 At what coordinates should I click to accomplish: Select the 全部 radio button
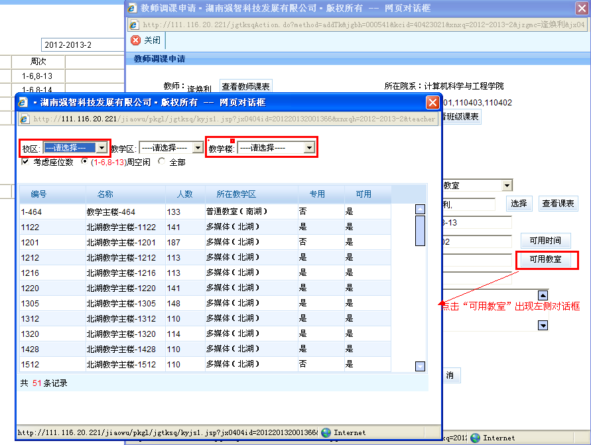click(x=160, y=162)
